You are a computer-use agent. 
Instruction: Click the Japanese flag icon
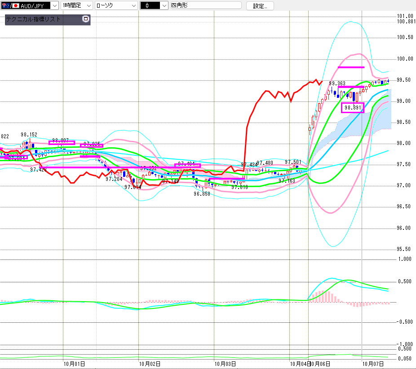(x=16, y=6)
